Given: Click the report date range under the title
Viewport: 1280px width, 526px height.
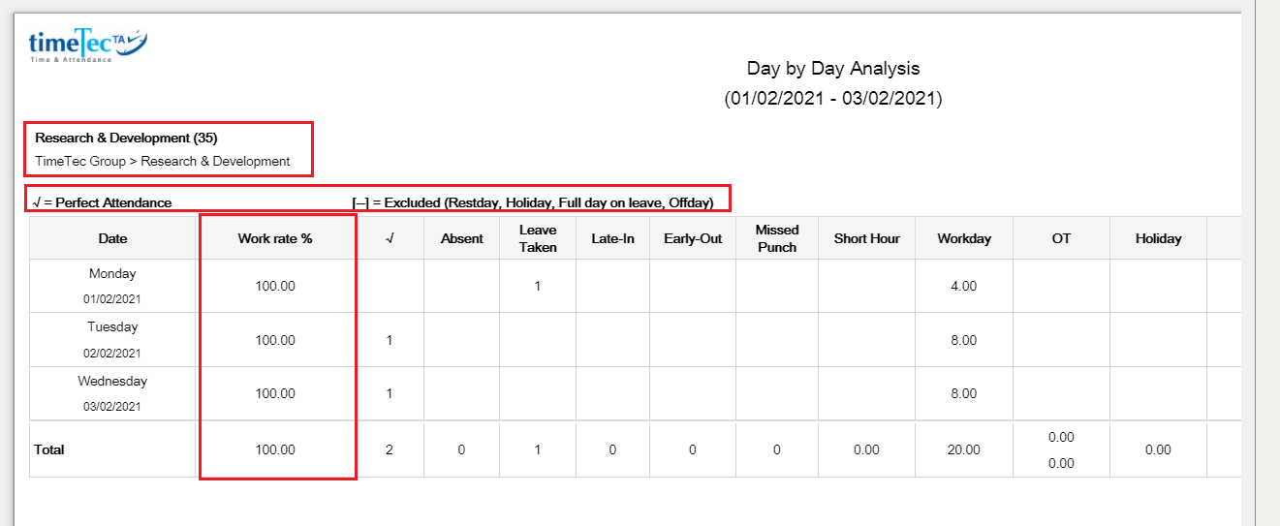Looking at the screenshot, I should tap(832, 98).
